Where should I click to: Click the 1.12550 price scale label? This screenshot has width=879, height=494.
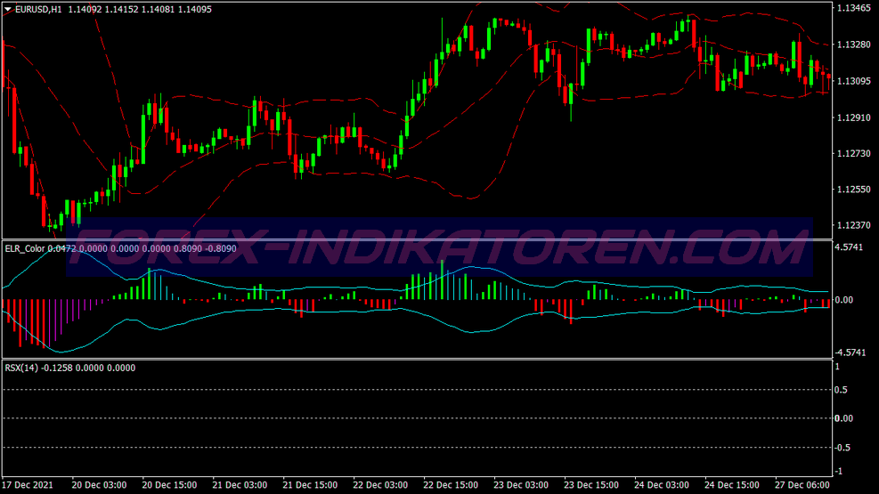click(x=854, y=190)
